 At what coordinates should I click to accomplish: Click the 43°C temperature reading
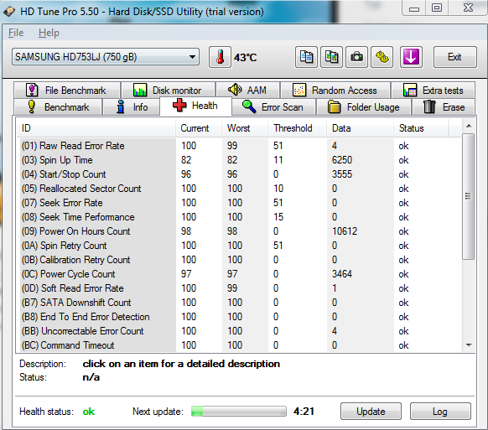click(245, 58)
